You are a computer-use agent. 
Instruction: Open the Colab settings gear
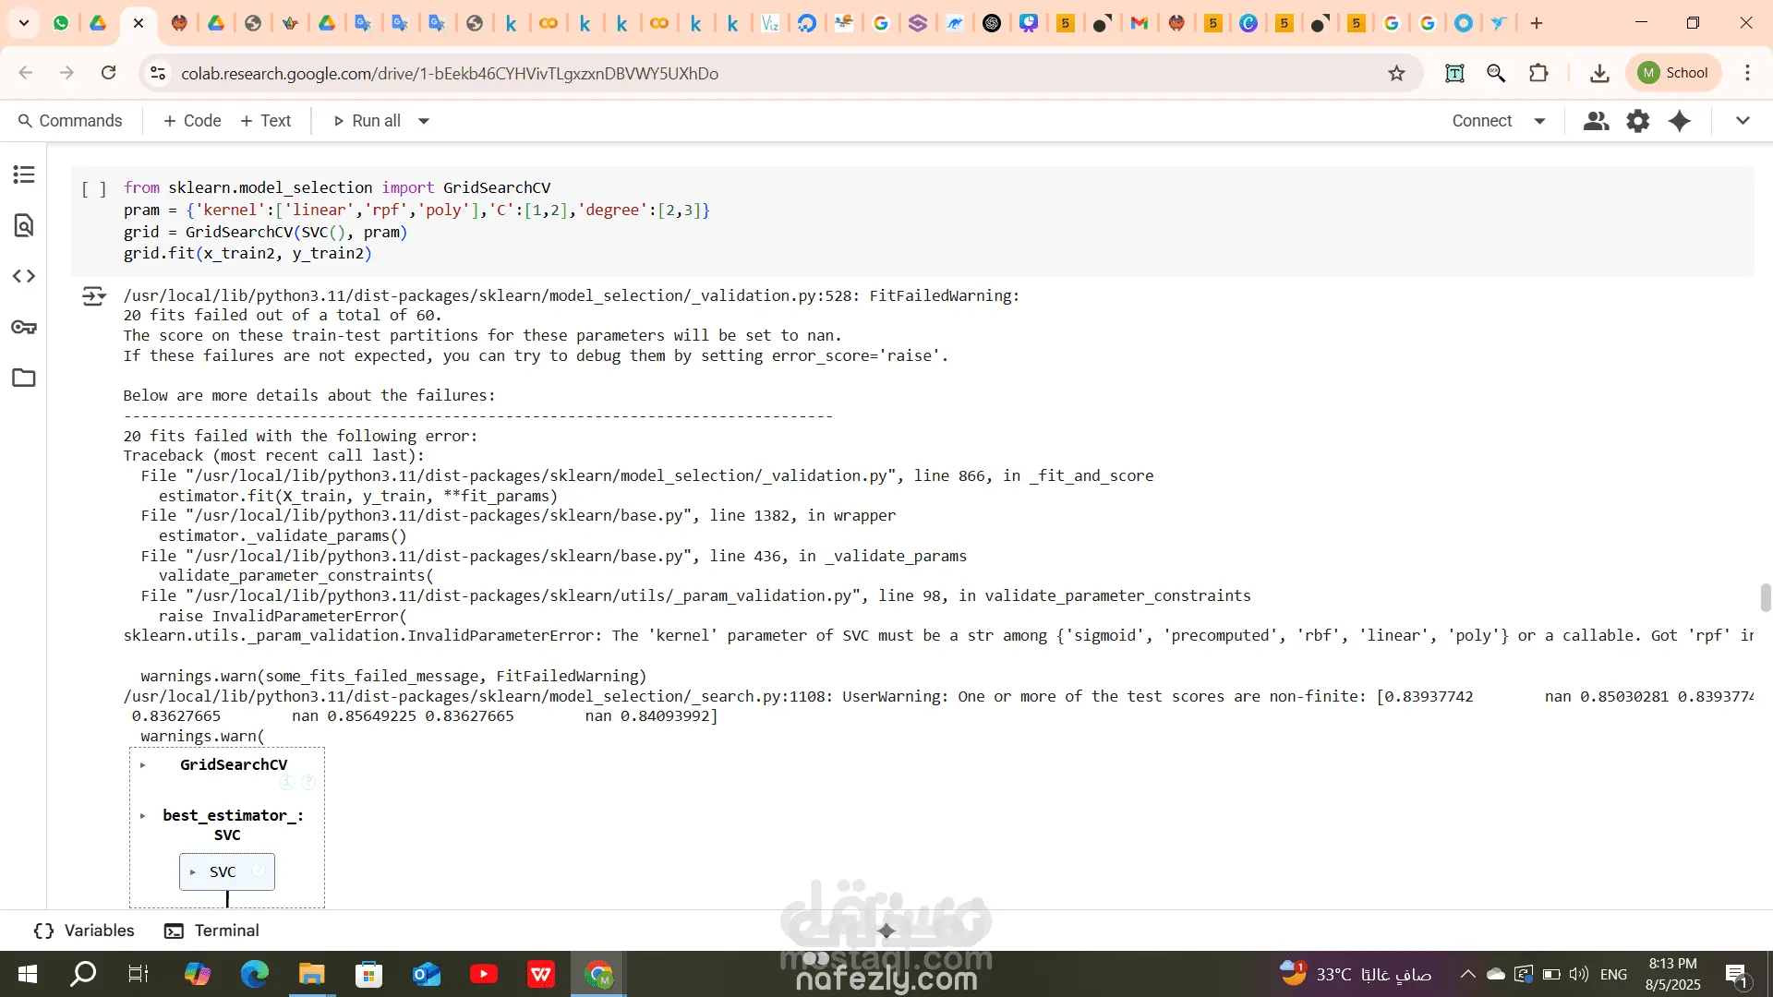pos(1637,121)
